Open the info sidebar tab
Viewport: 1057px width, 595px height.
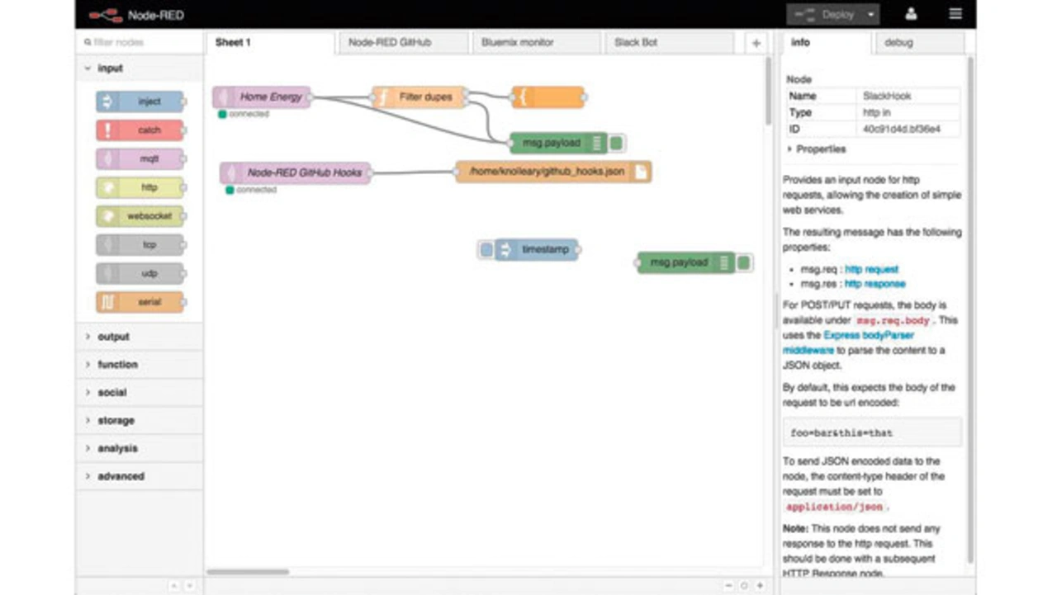point(823,43)
